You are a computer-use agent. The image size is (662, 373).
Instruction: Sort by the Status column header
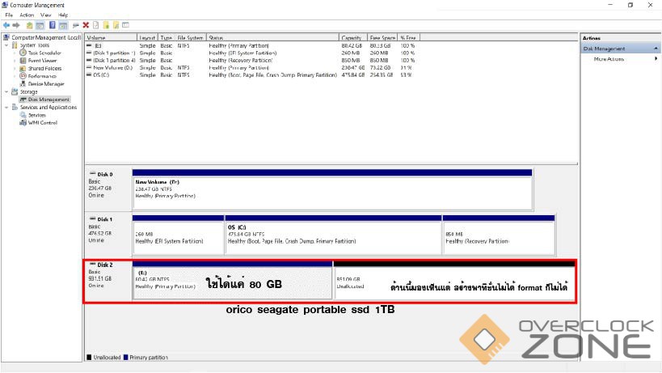[x=272, y=37]
